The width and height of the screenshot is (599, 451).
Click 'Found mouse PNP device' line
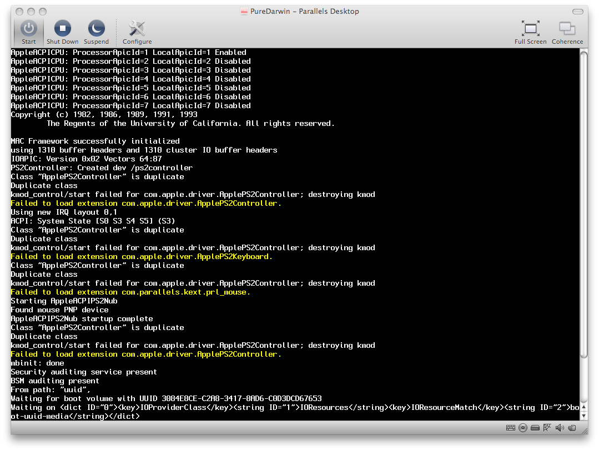click(59, 310)
